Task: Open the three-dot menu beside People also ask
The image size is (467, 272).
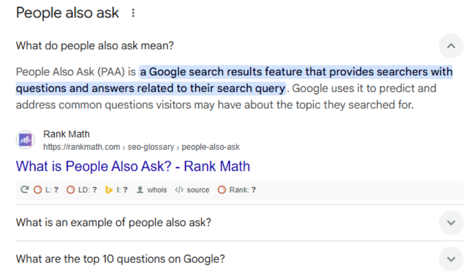Action: coord(132,13)
